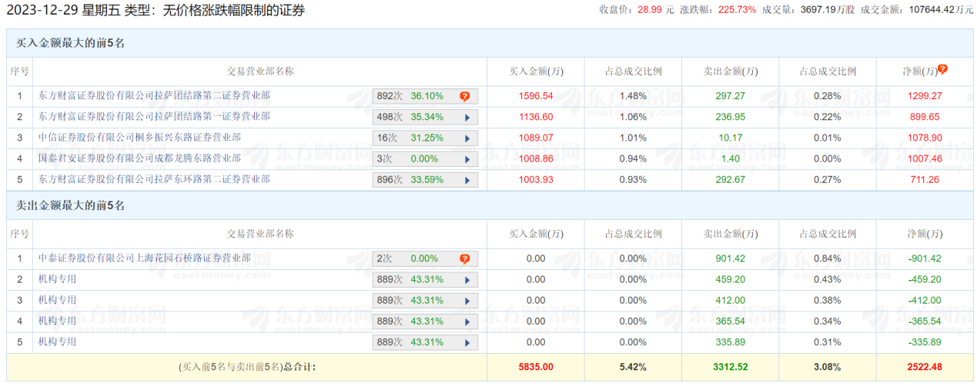Viewport: 977px width, 383px height.
Task: Expand the stats arrow for 机构专用 selling 335.89万
Action: click(467, 342)
